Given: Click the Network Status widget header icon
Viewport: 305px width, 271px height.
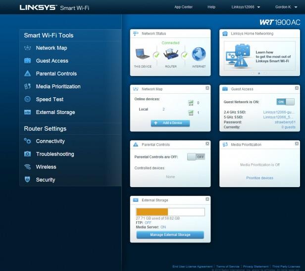Looking at the screenshot, I should coord(136,34).
